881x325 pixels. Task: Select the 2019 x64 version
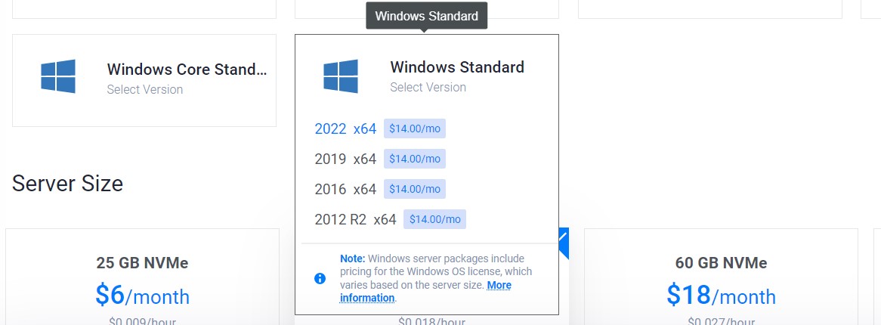(345, 159)
